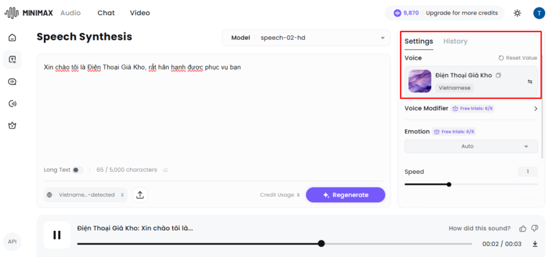Click the '65 / 5,000 characters' counter
This screenshot has height=257, width=549.
click(127, 170)
